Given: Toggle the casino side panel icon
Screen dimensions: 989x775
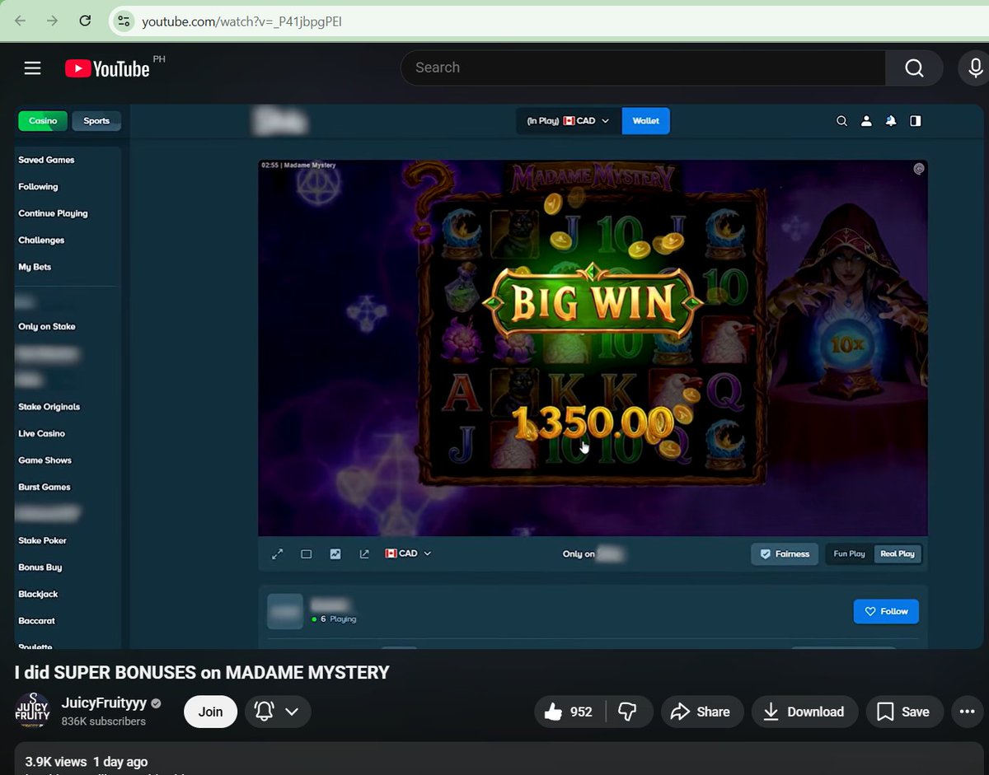Looking at the screenshot, I should click(916, 121).
